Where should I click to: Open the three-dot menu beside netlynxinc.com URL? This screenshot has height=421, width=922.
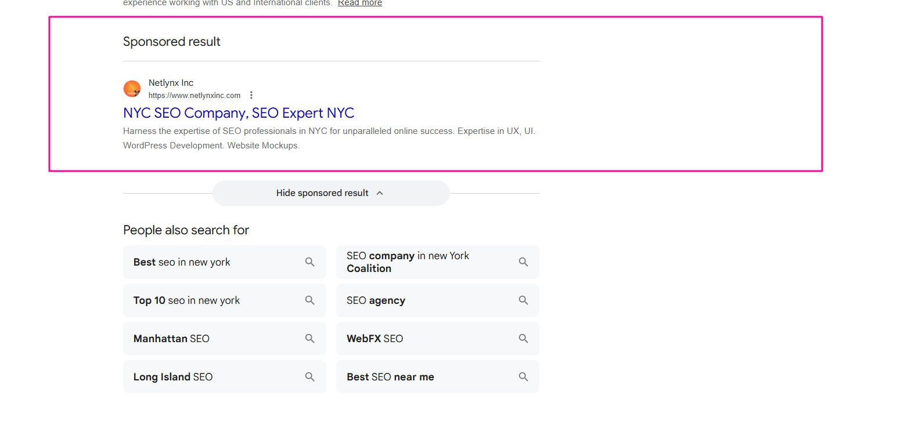[x=251, y=95]
